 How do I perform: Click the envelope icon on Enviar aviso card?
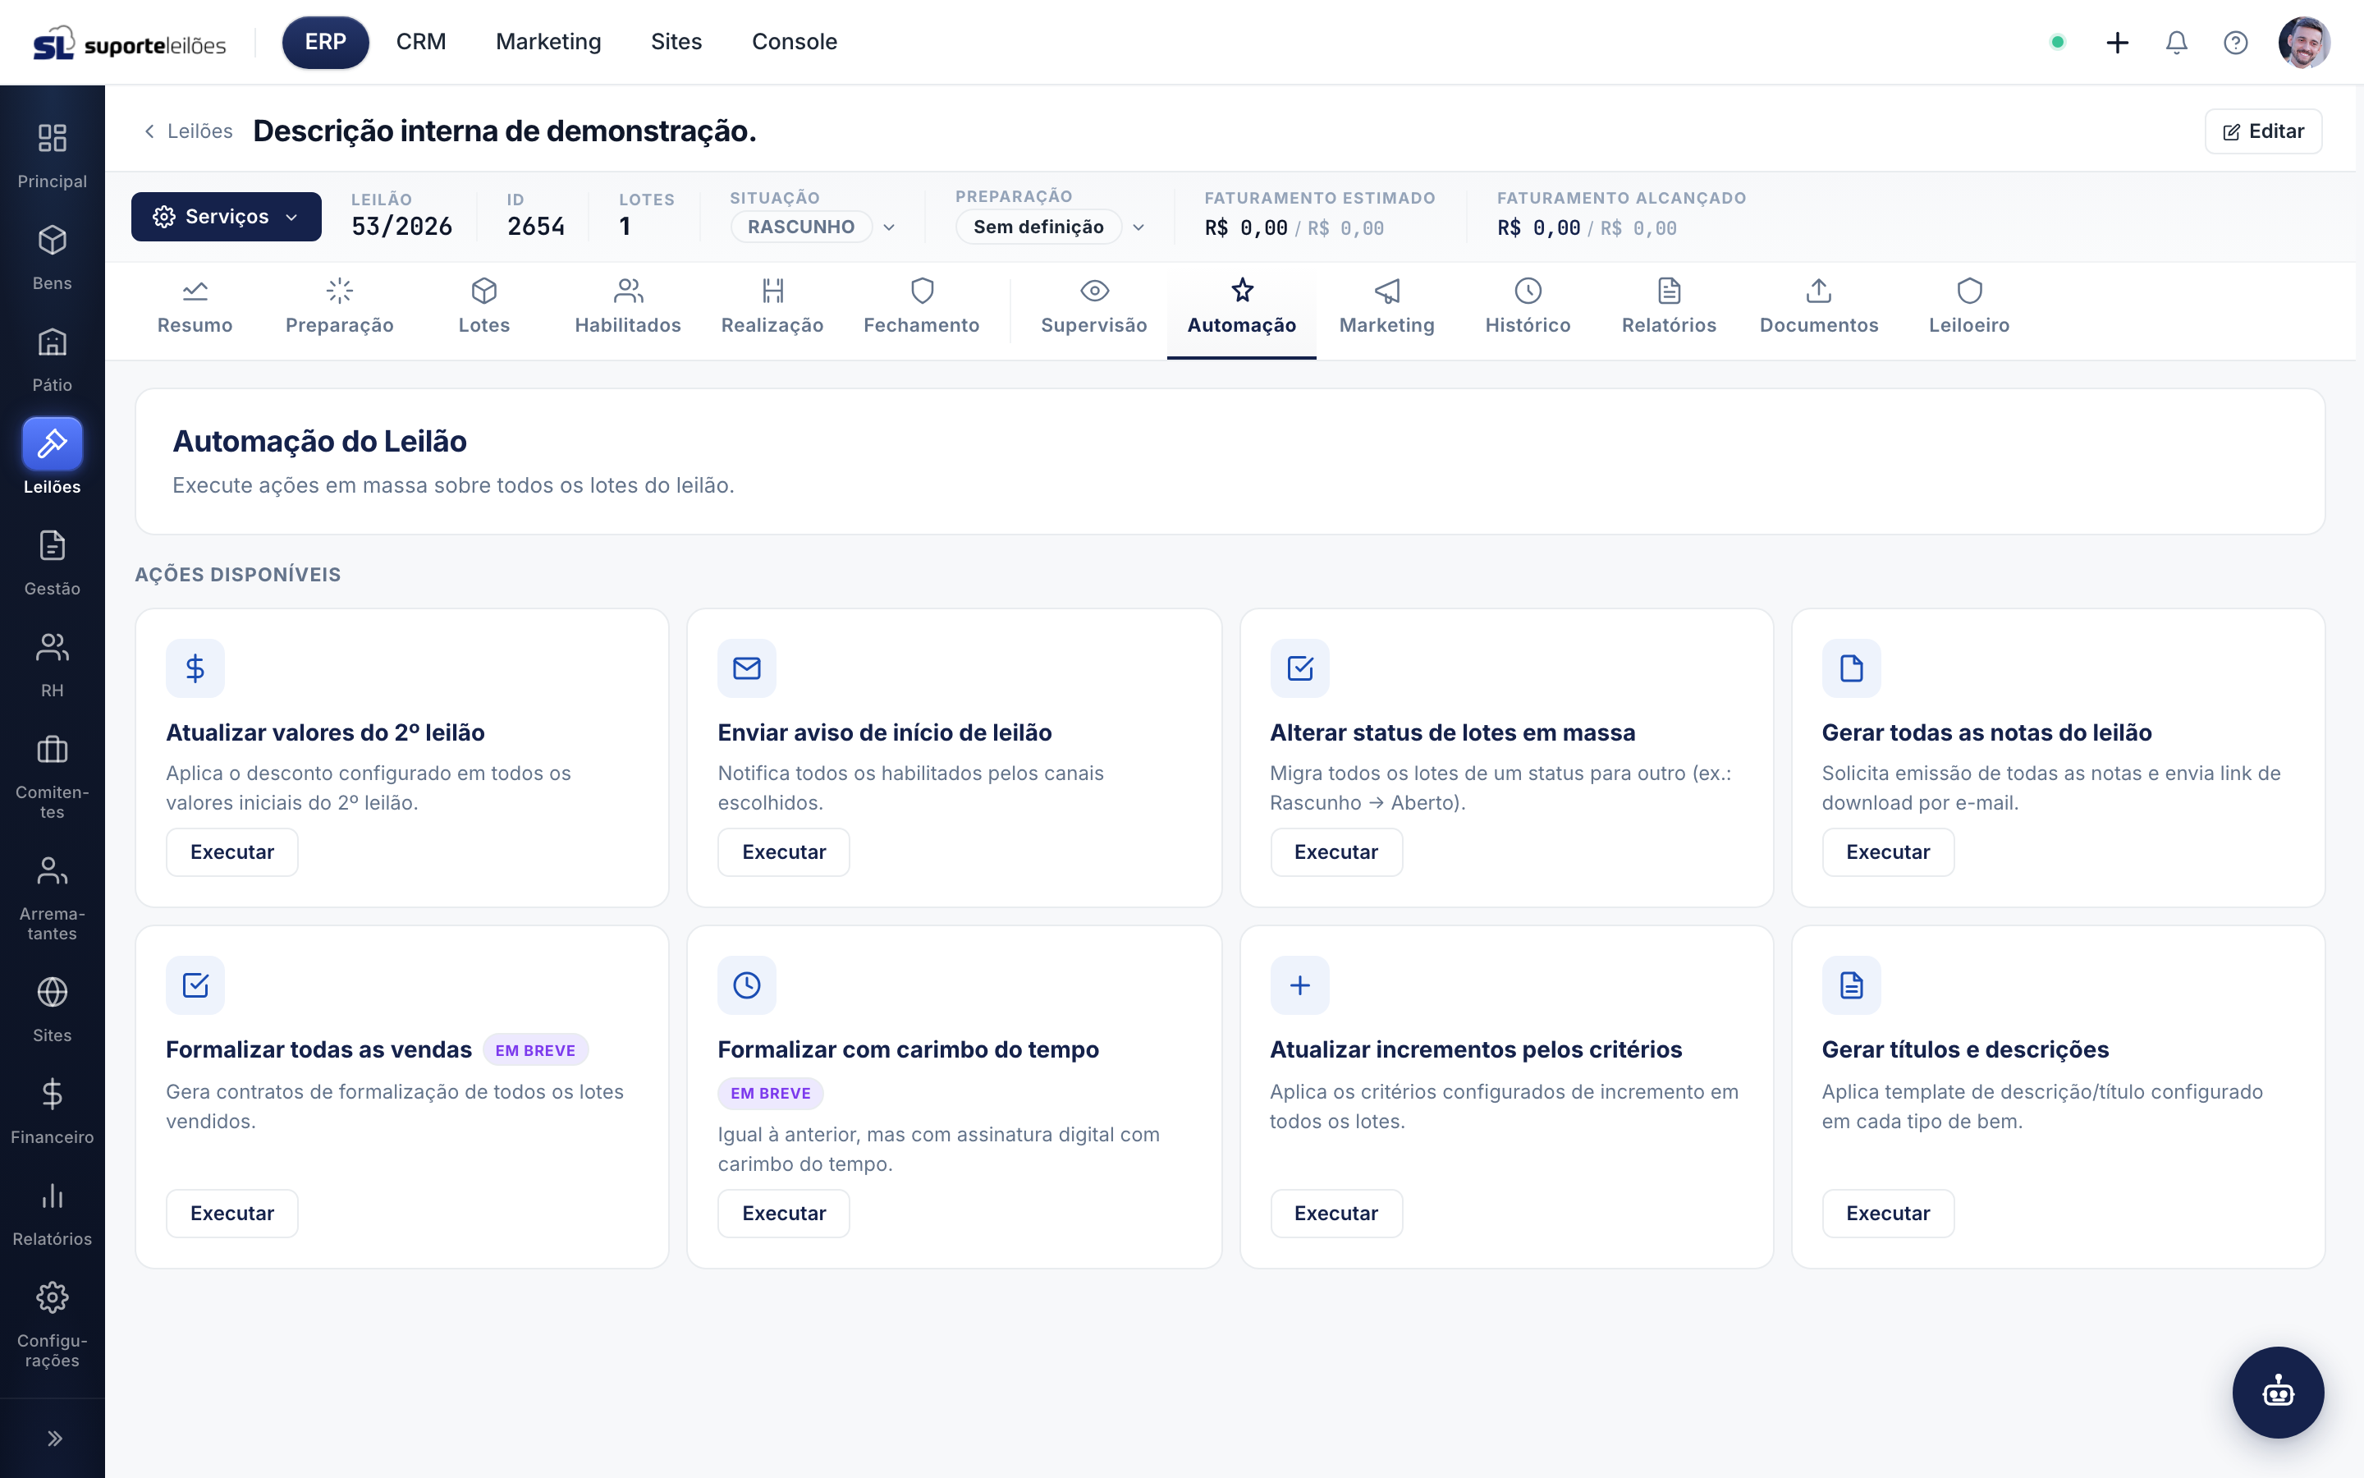tap(747, 668)
